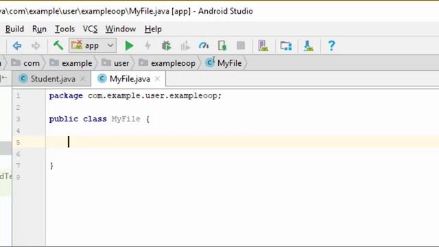Close the MyFile.java tab
This screenshot has height=247, width=439.
(x=158, y=79)
